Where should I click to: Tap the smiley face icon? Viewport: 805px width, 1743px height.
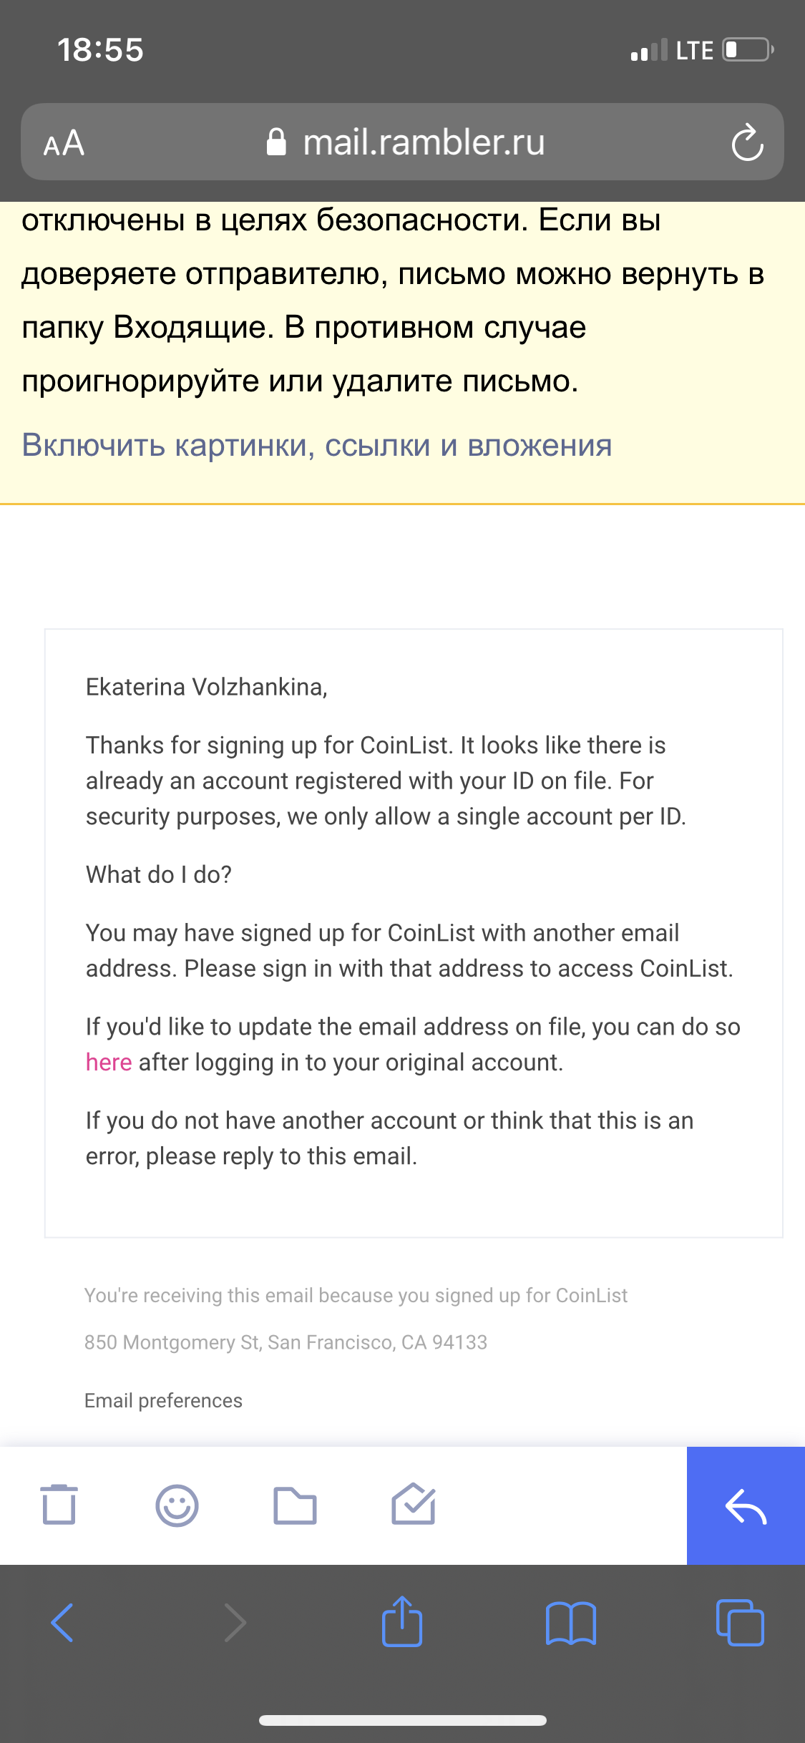[x=177, y=1505]
